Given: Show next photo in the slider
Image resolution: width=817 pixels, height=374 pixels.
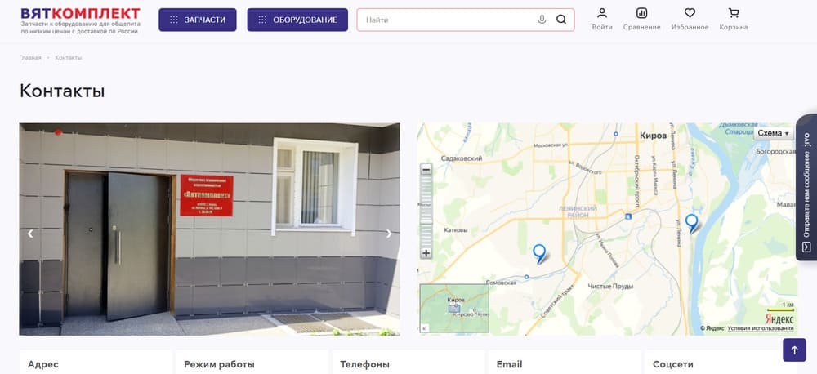Looking at the screenshot, I should click(x=389, y=234).
